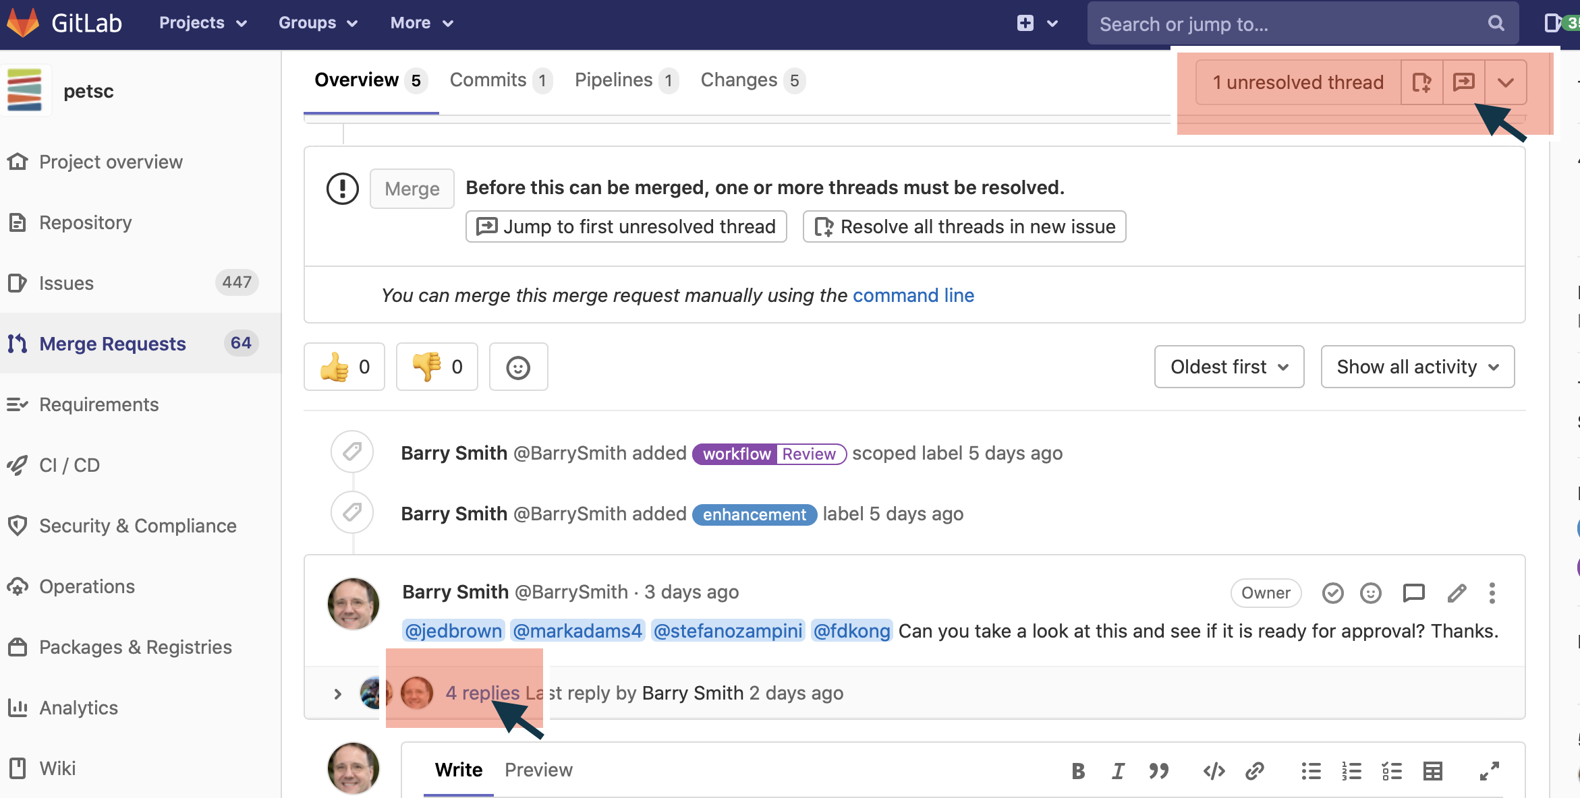Reply to comment with speech bubble icon
The width and height of the screenshot is (1580, 798).
[x=1413, y=592]
